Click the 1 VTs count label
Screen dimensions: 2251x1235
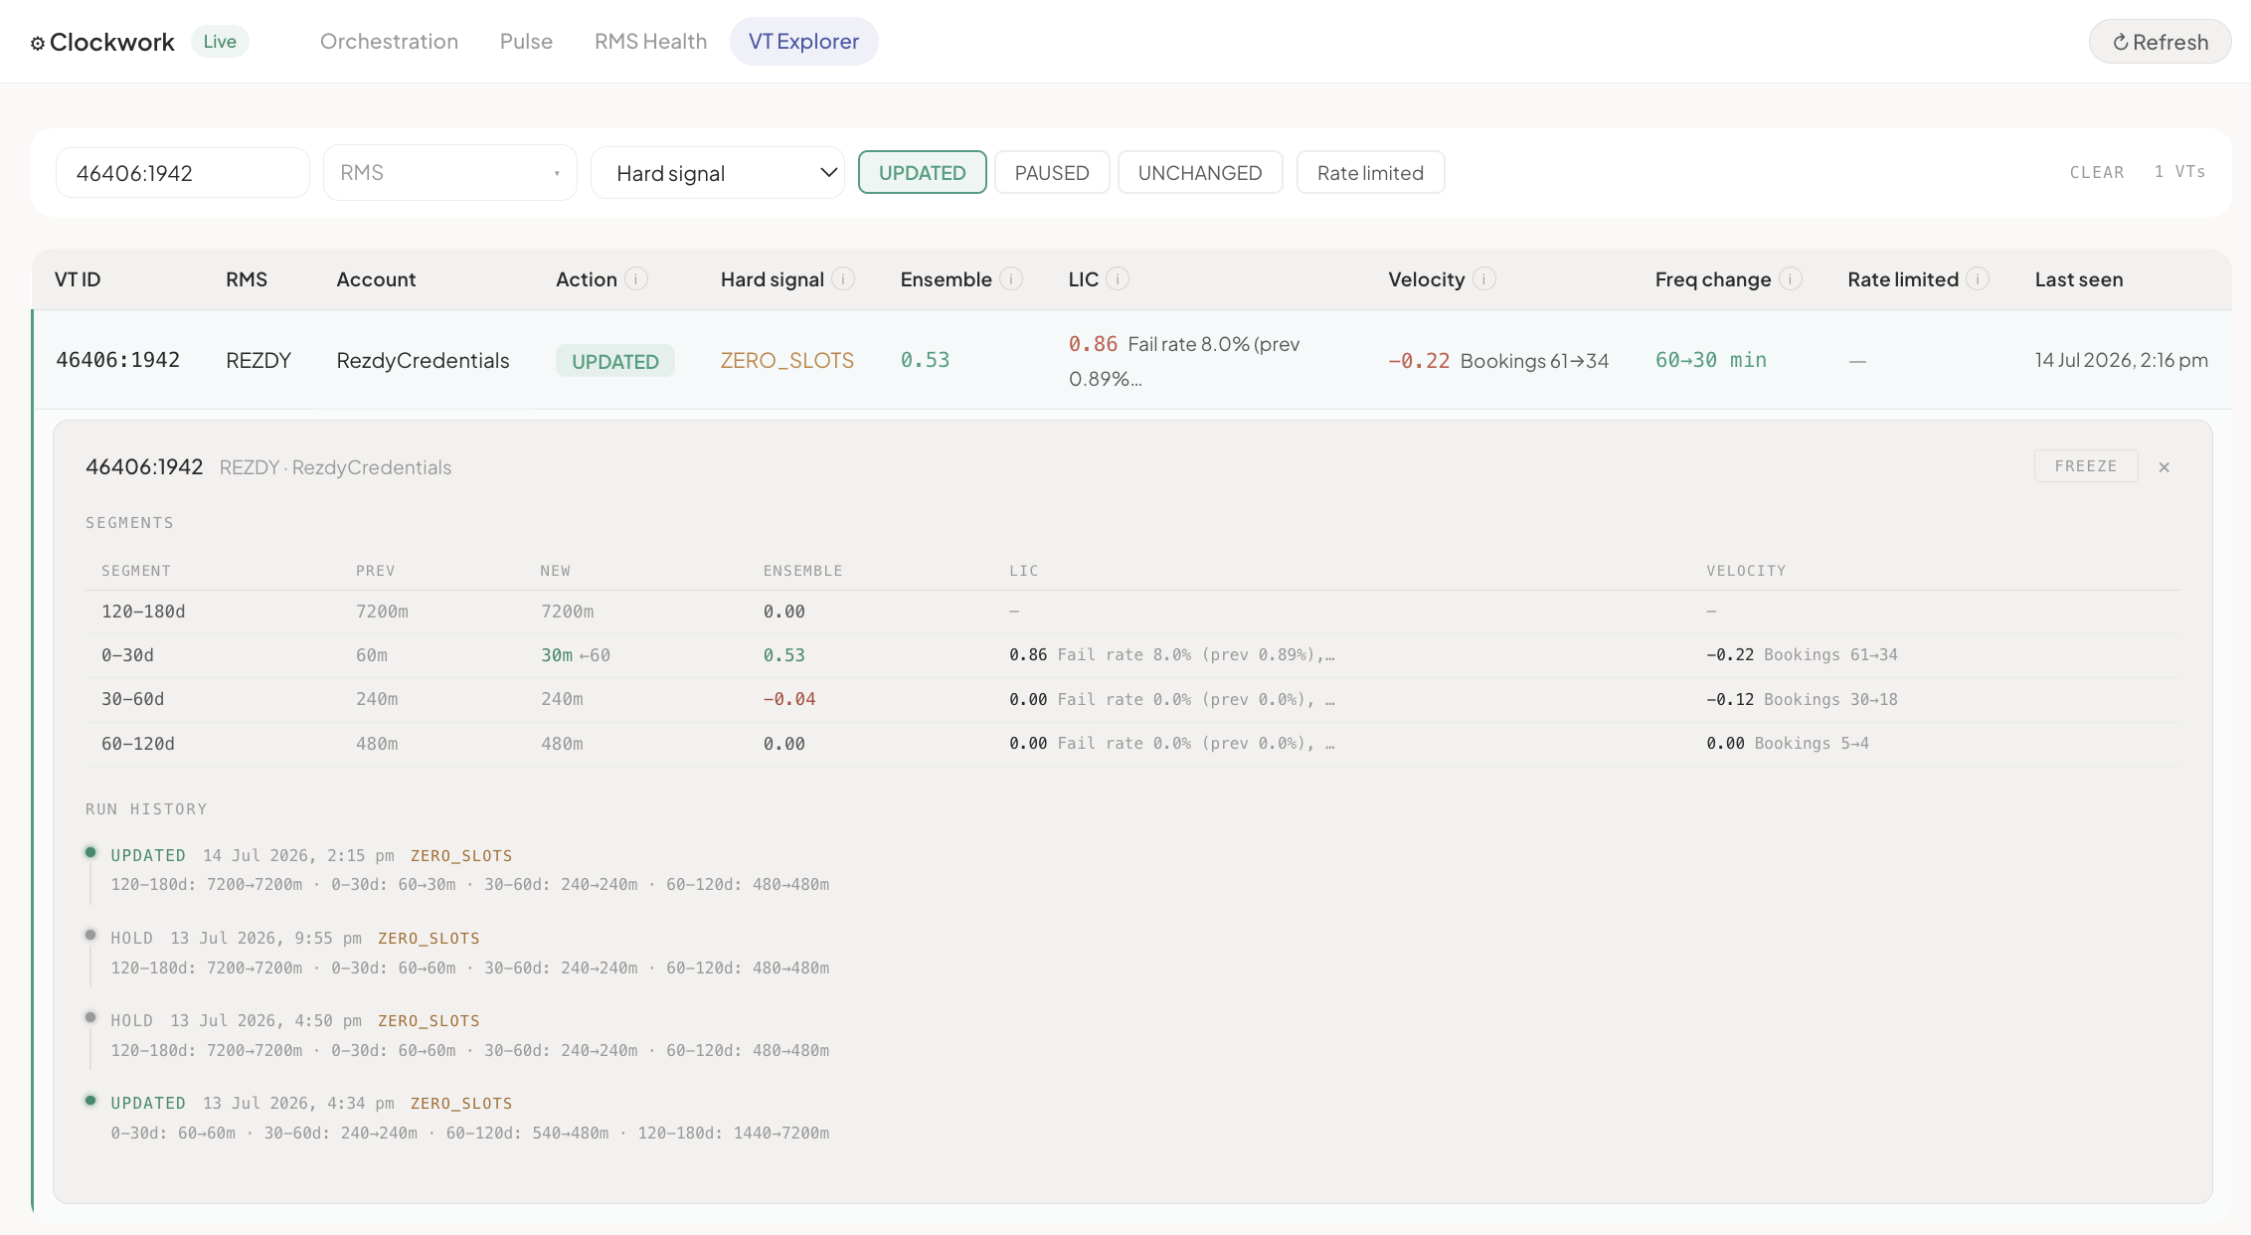[x=2179, y=172]
